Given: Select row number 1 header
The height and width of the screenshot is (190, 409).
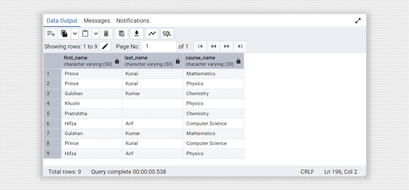Looking at the screenshot, I should [x=52, y=74].
